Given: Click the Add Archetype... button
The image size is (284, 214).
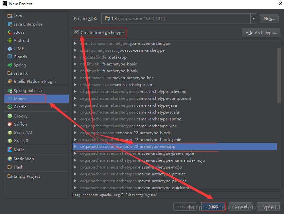Looking at the screenshot, I should pyautogui.click(x=261, y=33).
